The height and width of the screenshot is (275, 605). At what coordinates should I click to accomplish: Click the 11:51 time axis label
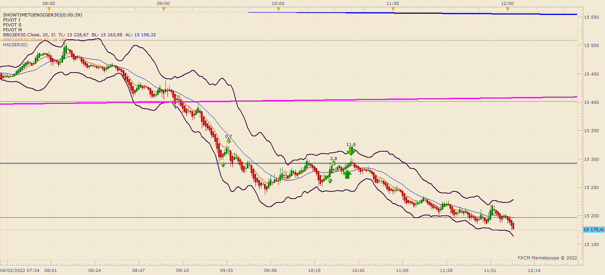click(490, 270)
